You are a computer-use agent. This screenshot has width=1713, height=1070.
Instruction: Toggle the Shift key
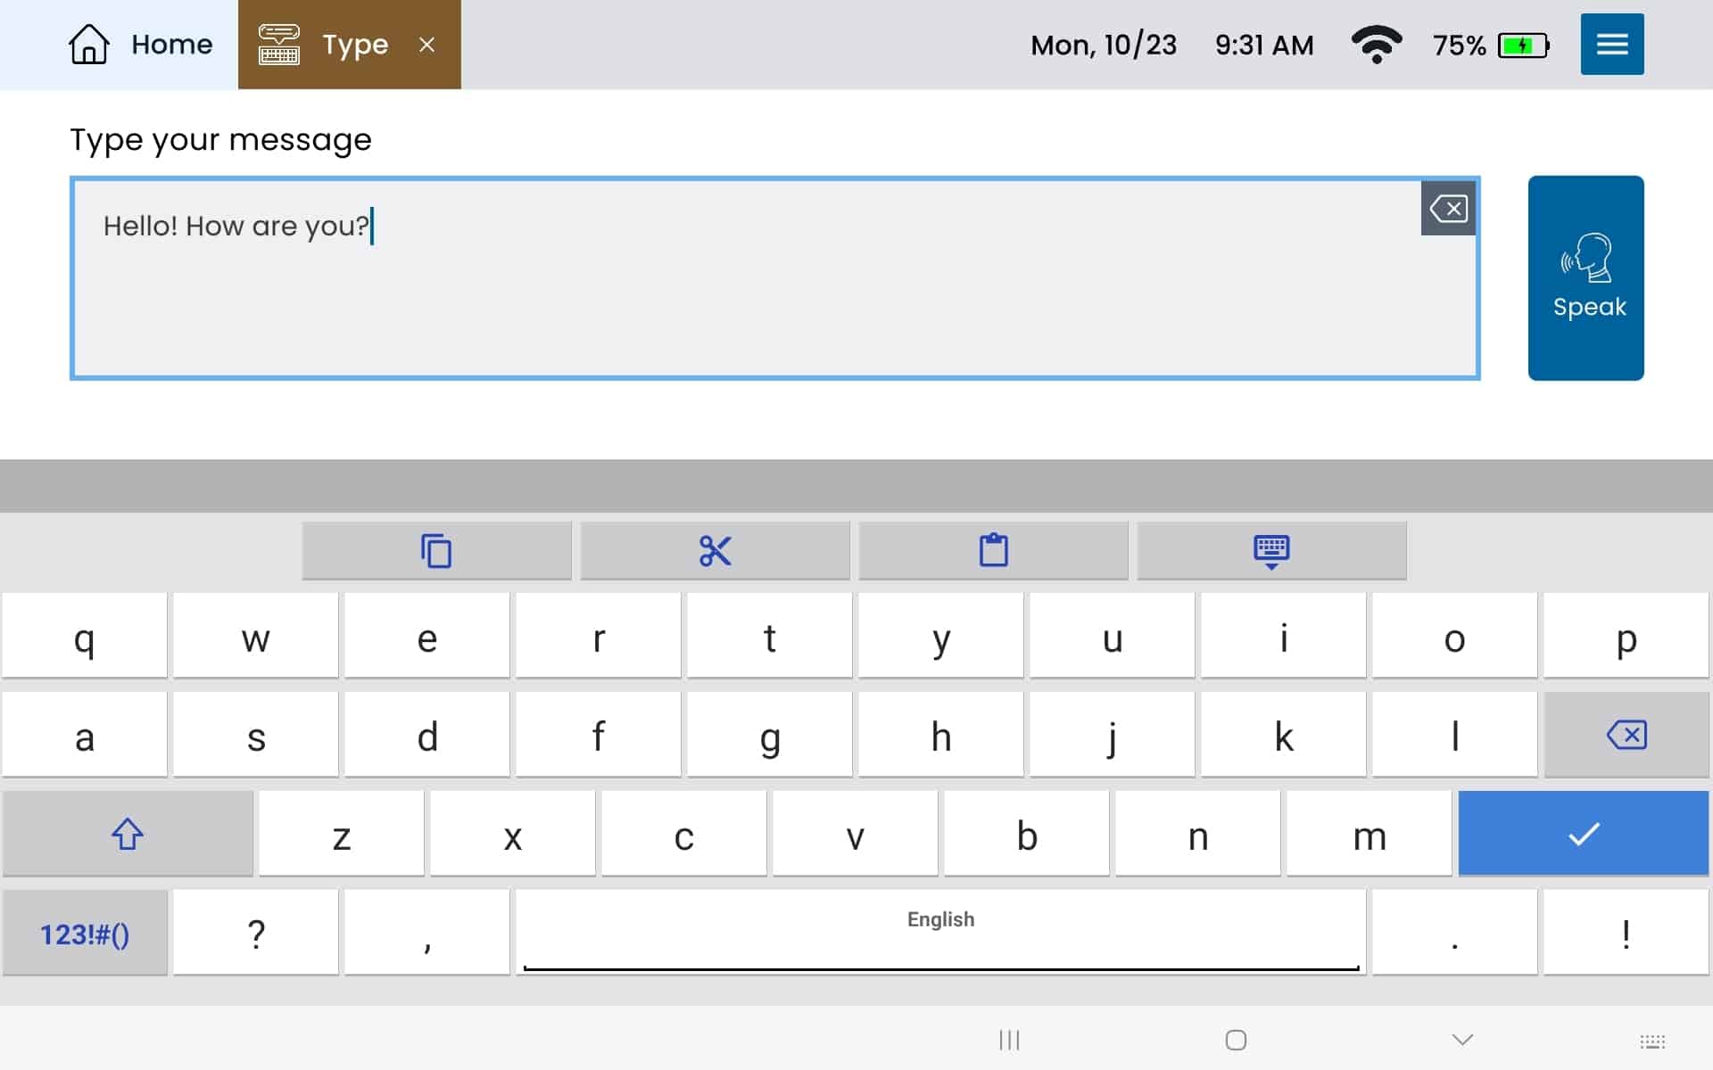128,835
